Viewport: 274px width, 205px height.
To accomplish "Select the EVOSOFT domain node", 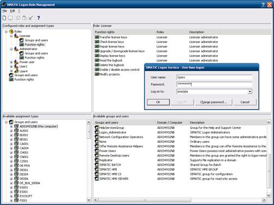I will [26, 196].
